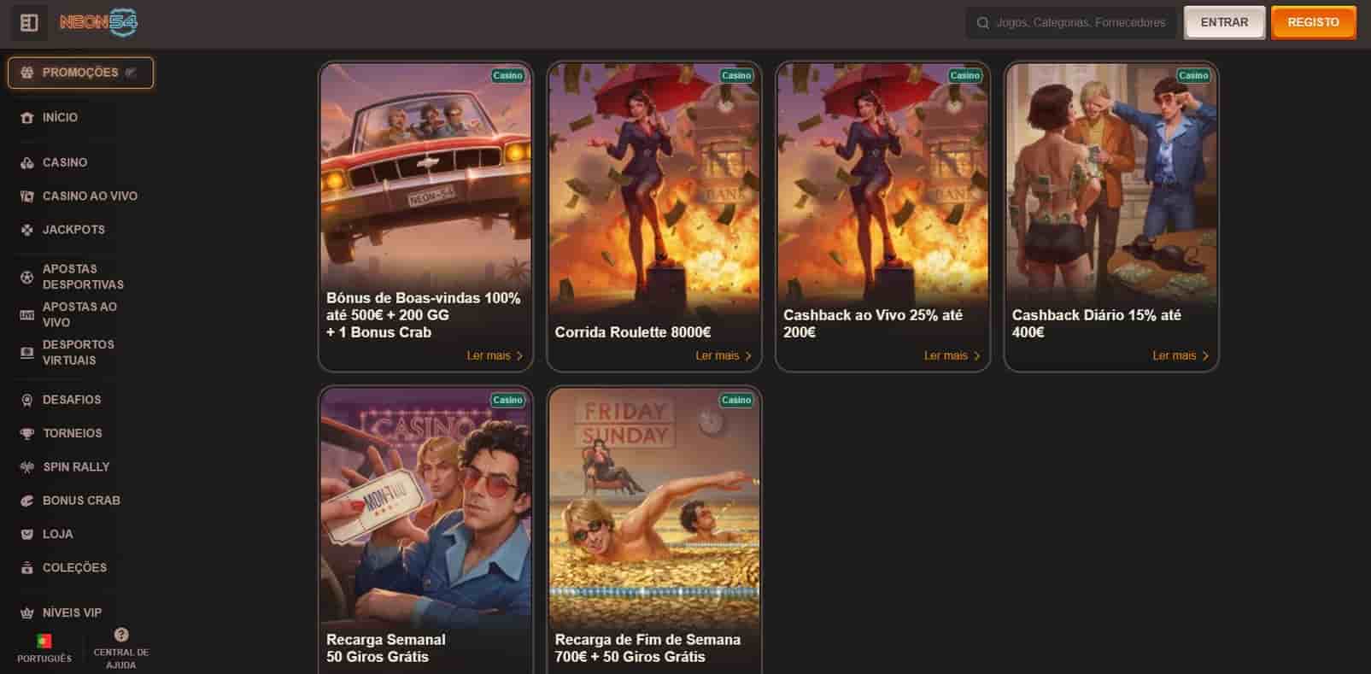Screen dimensions: 1371x674
Task: Open the Promoções menu item
Action: click(80, 73)
